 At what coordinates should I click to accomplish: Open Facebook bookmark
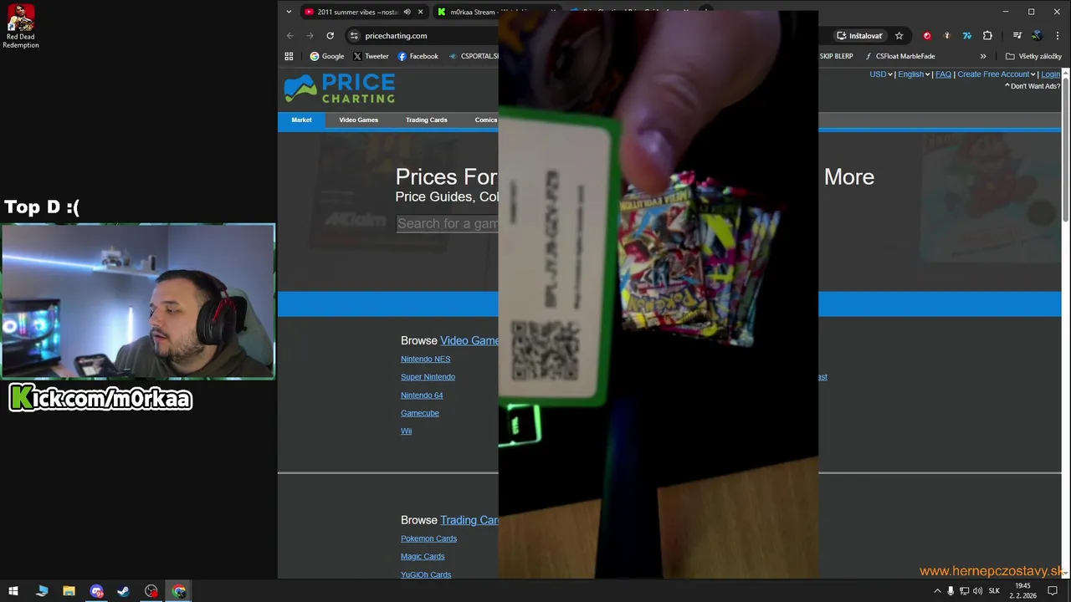pos(418,56)
